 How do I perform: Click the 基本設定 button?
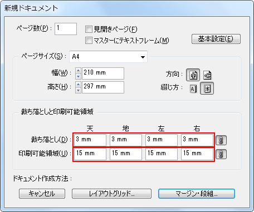(216, 39)
